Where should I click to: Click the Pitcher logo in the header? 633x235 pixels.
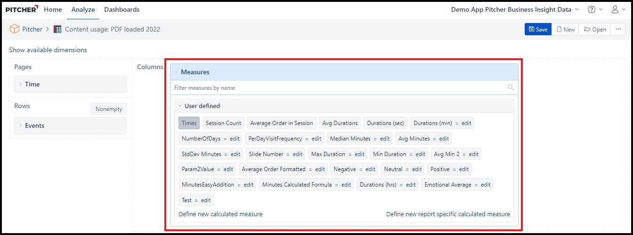point(22,9)
